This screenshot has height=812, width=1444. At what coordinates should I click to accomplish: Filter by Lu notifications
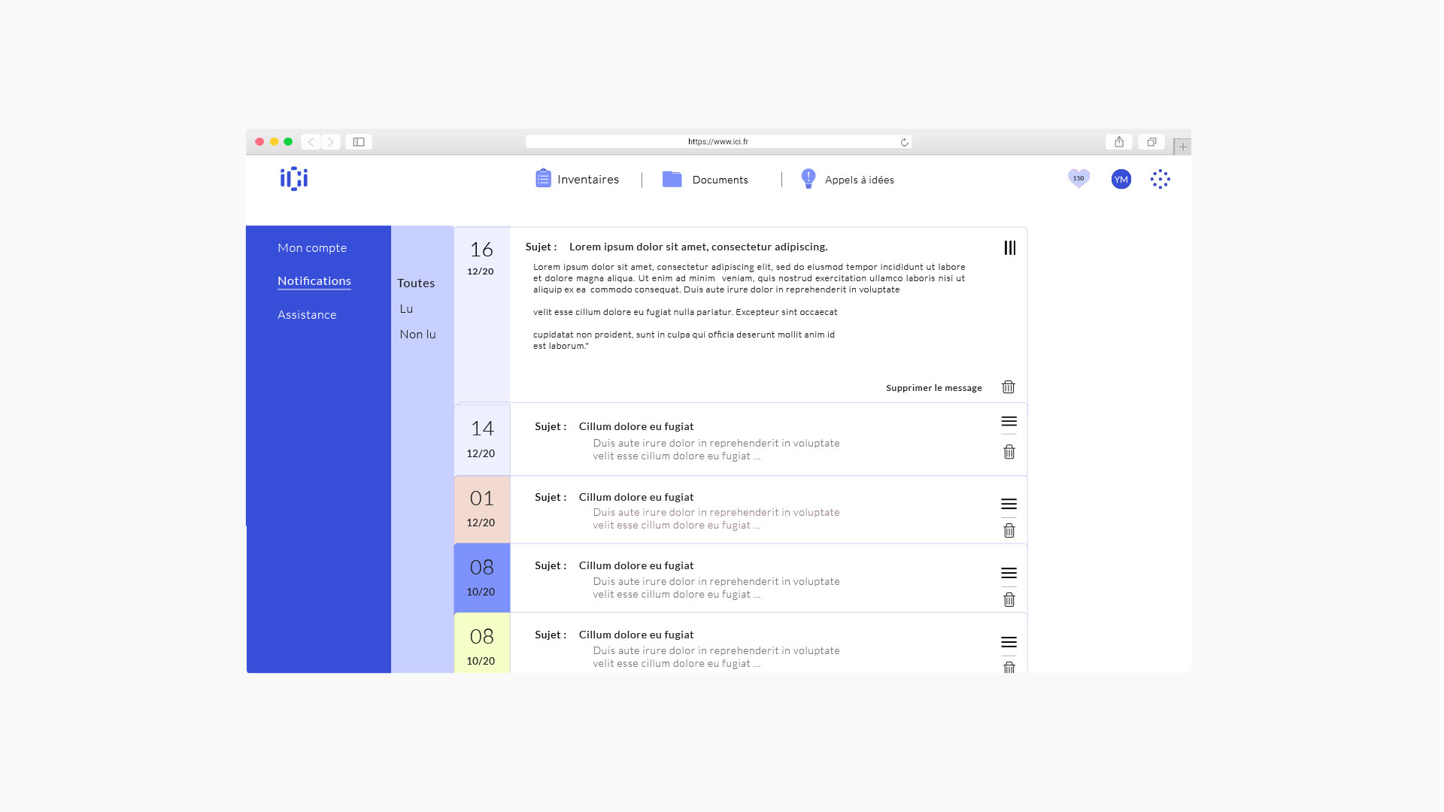tap(406, 309)
